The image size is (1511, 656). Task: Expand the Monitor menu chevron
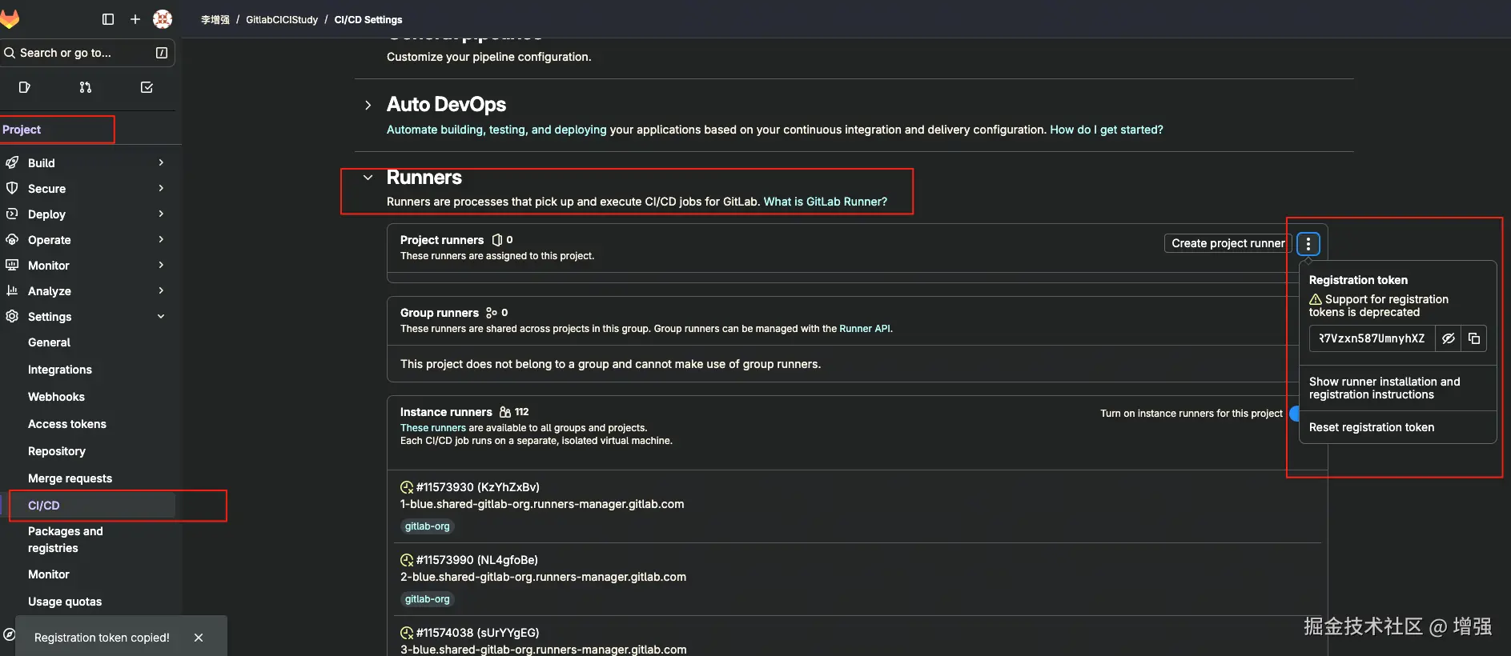pos(161,265)
